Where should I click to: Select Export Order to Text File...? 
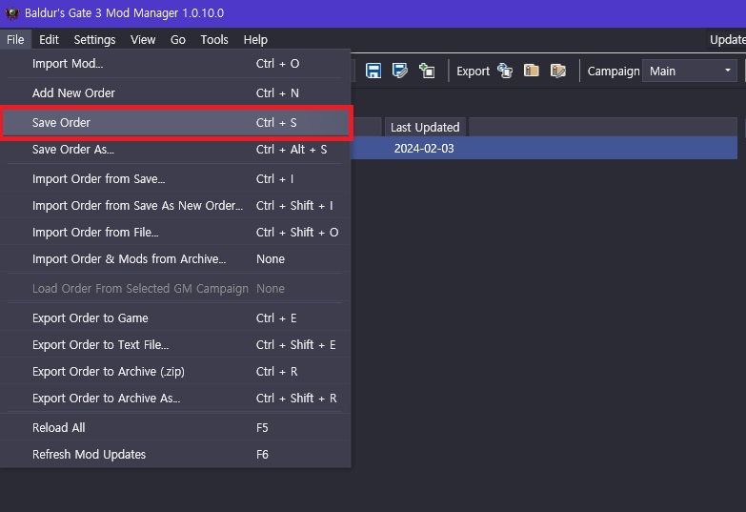pos(175,344)
